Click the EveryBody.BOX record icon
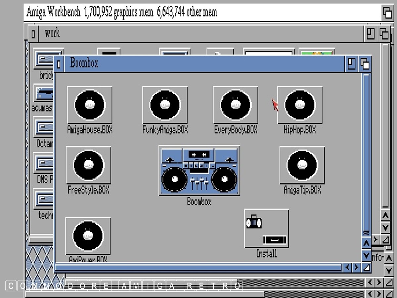The image size is (397, 298). (235, 105)
